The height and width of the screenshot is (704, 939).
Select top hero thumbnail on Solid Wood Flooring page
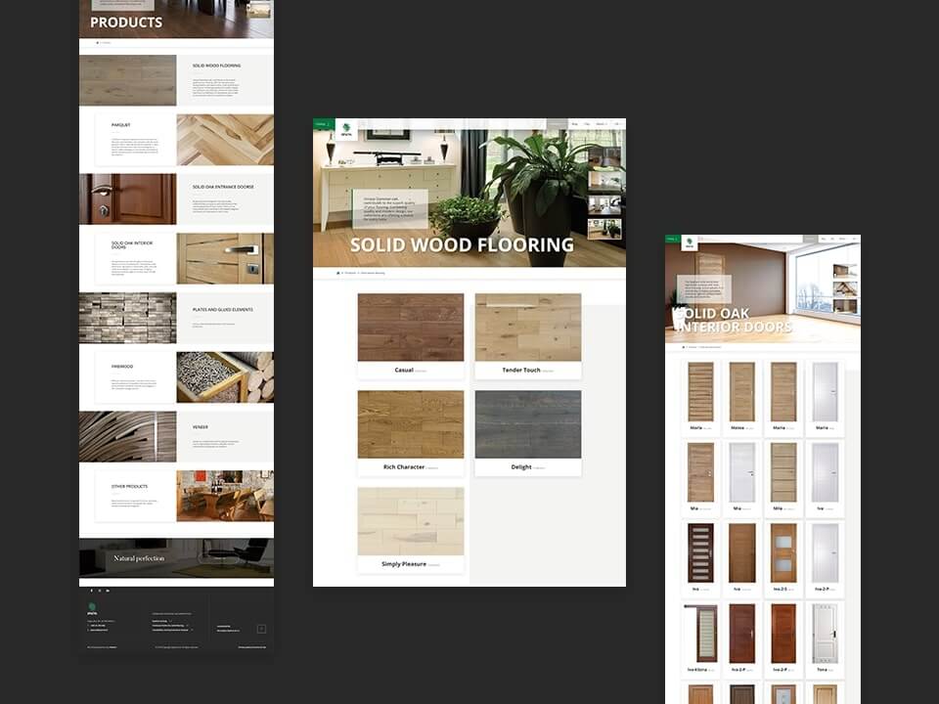(x=604, y=157)
